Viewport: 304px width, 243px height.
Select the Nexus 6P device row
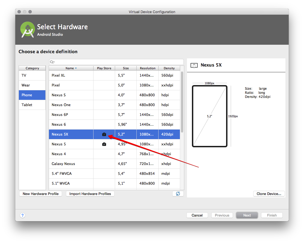tap(71, 115)
